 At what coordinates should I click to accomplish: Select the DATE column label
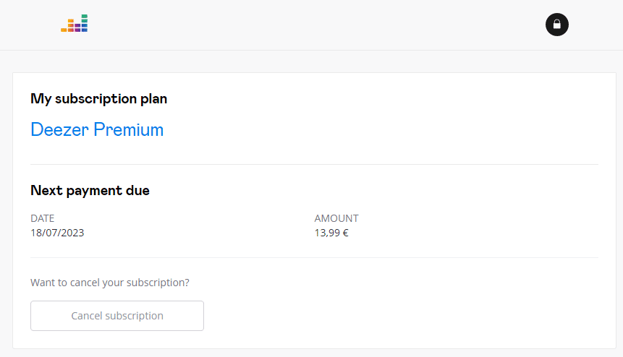click(x=43, y=218)
